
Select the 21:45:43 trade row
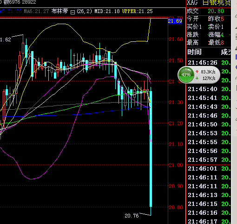coord(209,107)
